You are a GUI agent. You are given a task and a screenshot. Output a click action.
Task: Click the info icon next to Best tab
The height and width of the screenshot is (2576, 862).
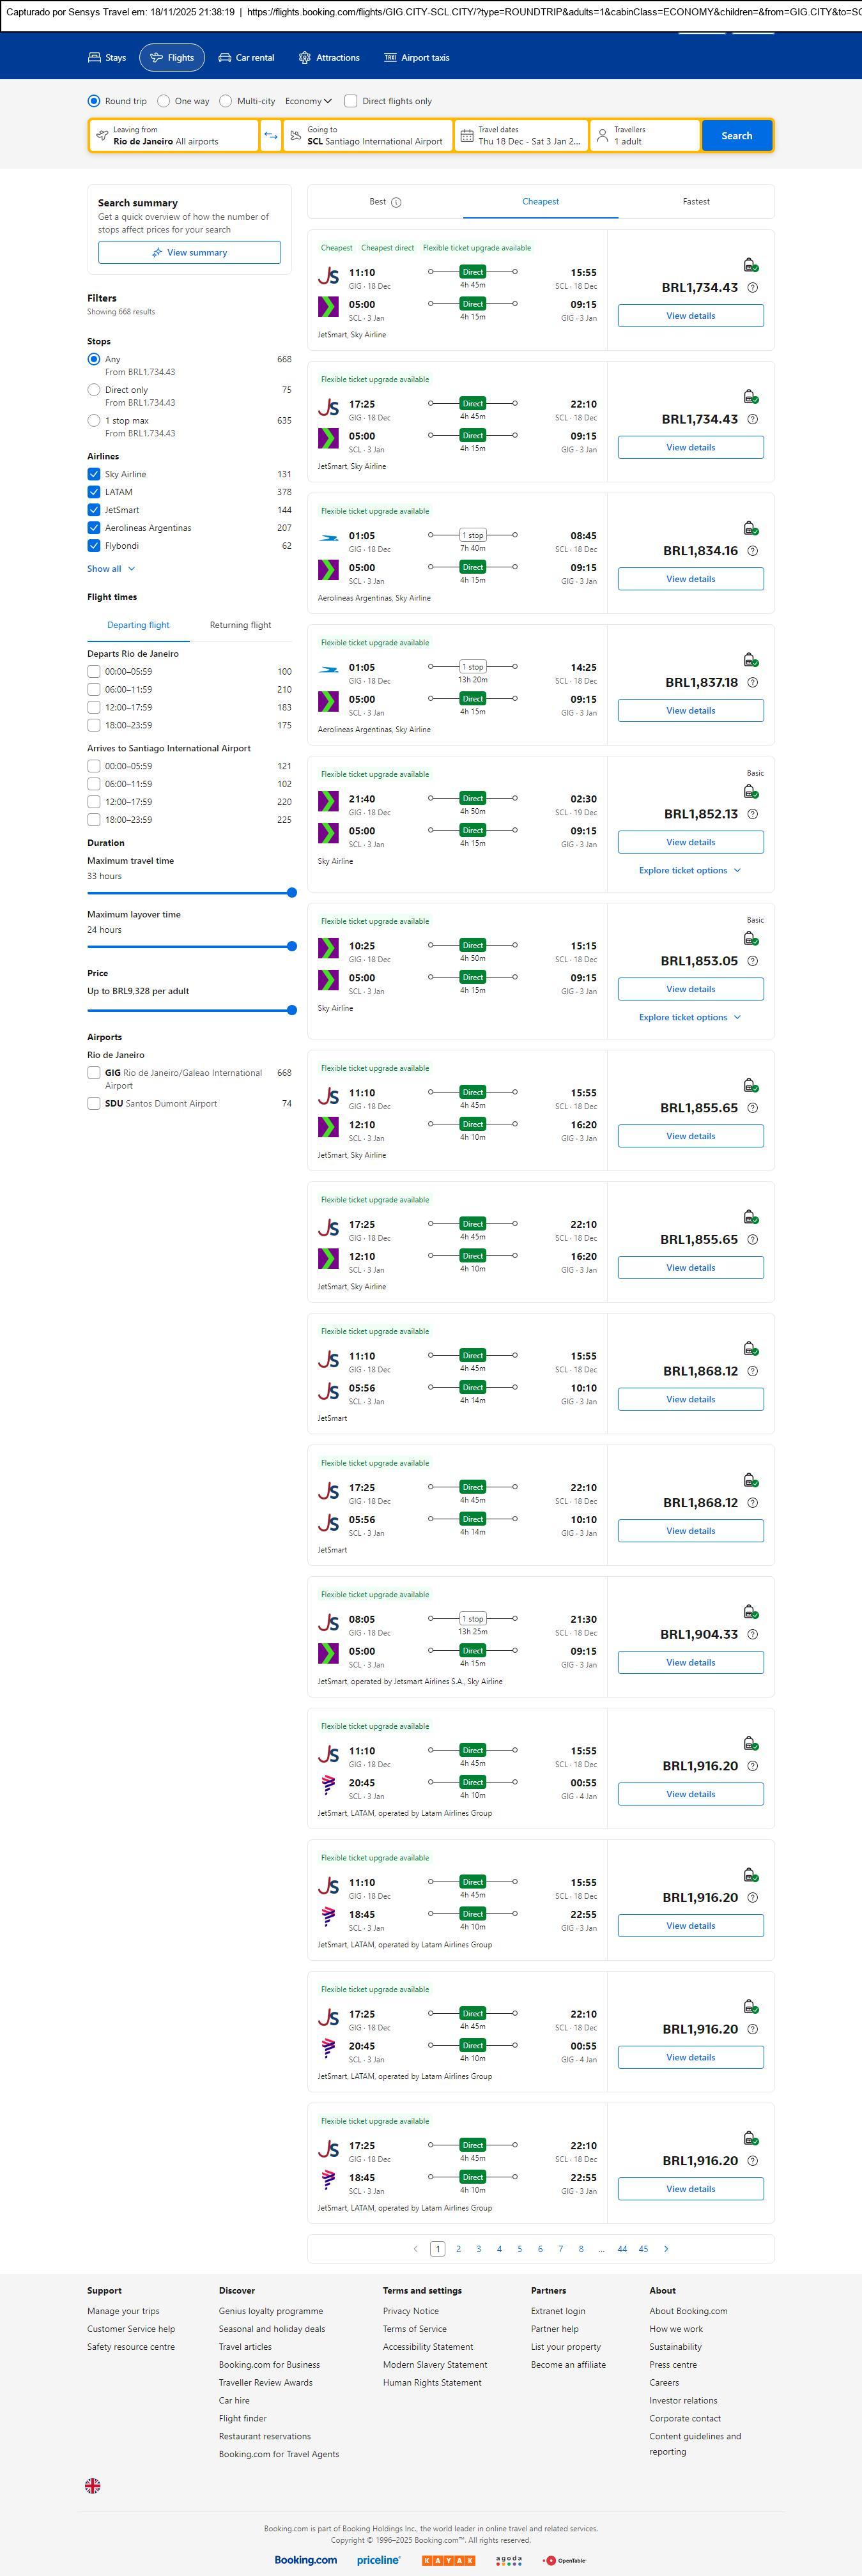pos(396,202)
